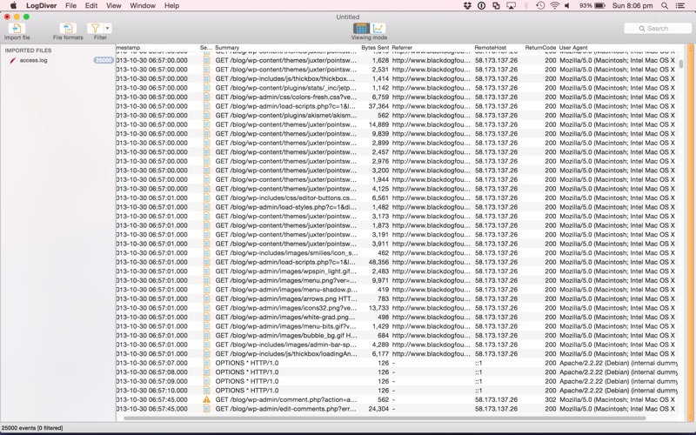This screenshot has height=435, width=696.
Task: Click the horizontal scrollbar at table bottom
Action: coord(385,418)
